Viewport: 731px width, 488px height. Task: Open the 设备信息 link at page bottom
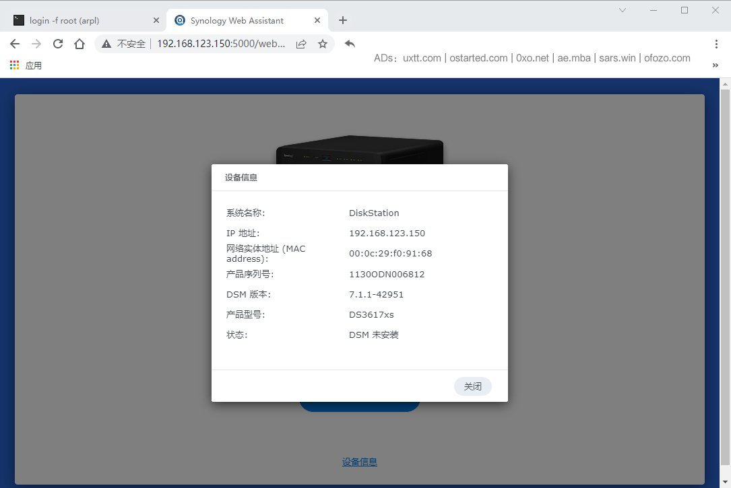click(360, 462)
